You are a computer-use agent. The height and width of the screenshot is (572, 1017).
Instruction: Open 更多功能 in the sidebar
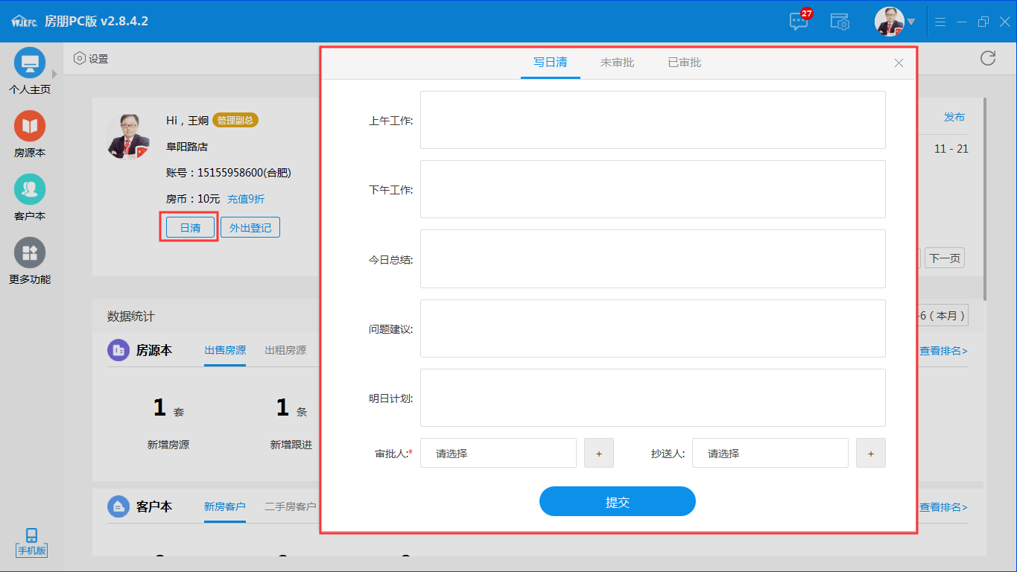[30, 261]
